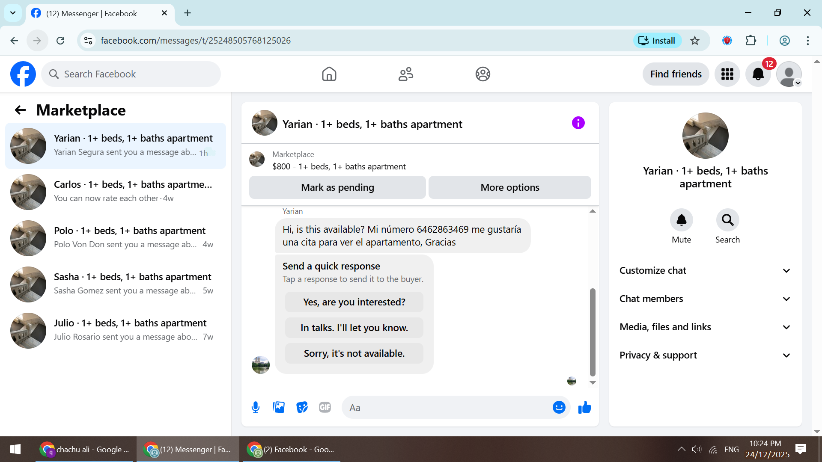This screenshot has height=462, width=822.
Task: Send quick response "Sorry, it's not available."
Action: [x=354, y=353]
